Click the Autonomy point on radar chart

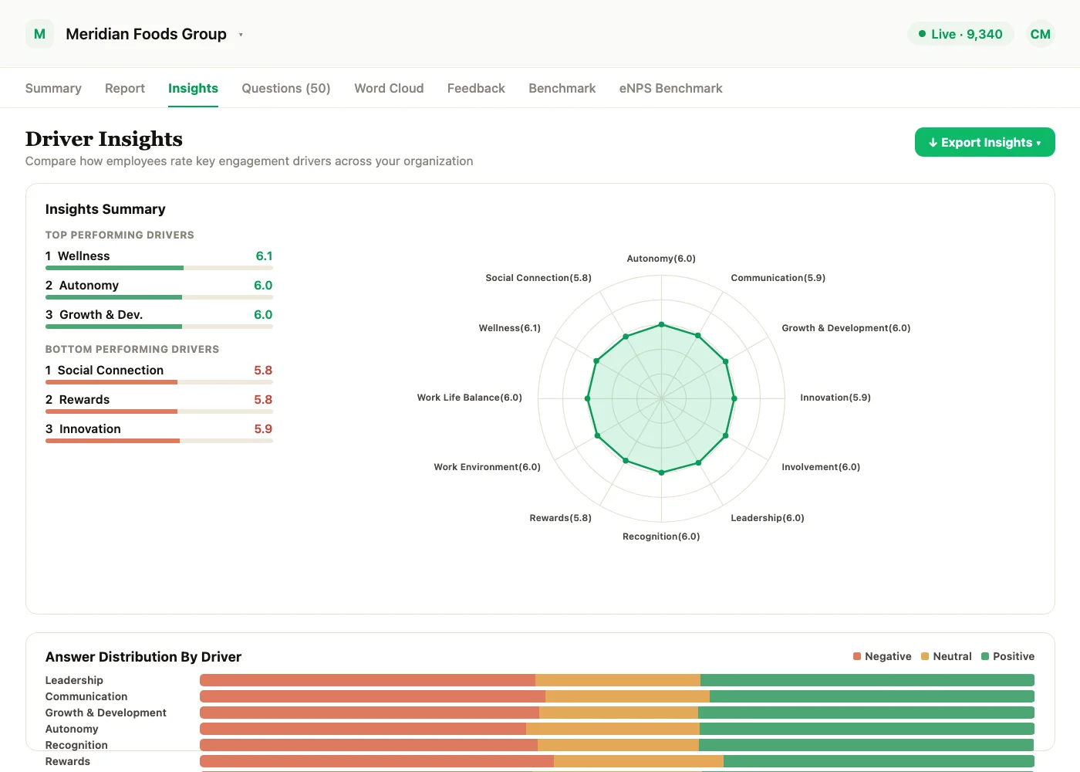click(x=661, y=324)
